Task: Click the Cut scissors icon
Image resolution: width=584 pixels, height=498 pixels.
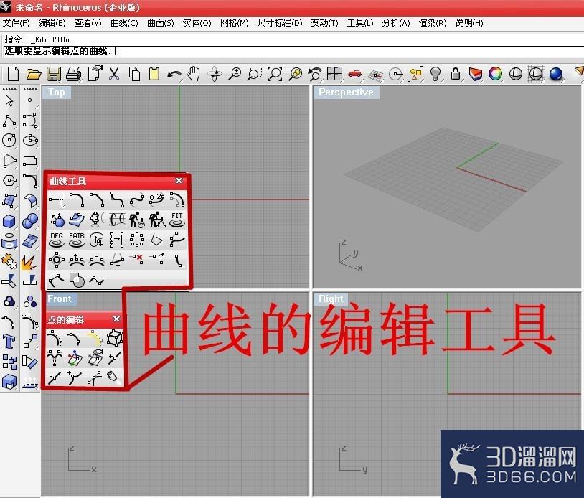Action: click(114, 74)
